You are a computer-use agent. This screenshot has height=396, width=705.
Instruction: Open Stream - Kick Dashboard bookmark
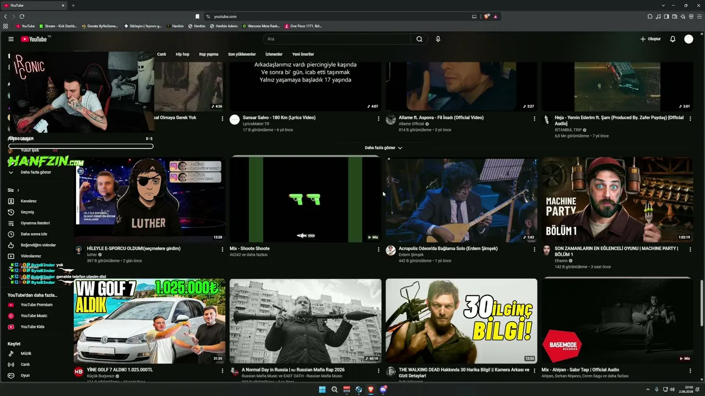[58, 26]
